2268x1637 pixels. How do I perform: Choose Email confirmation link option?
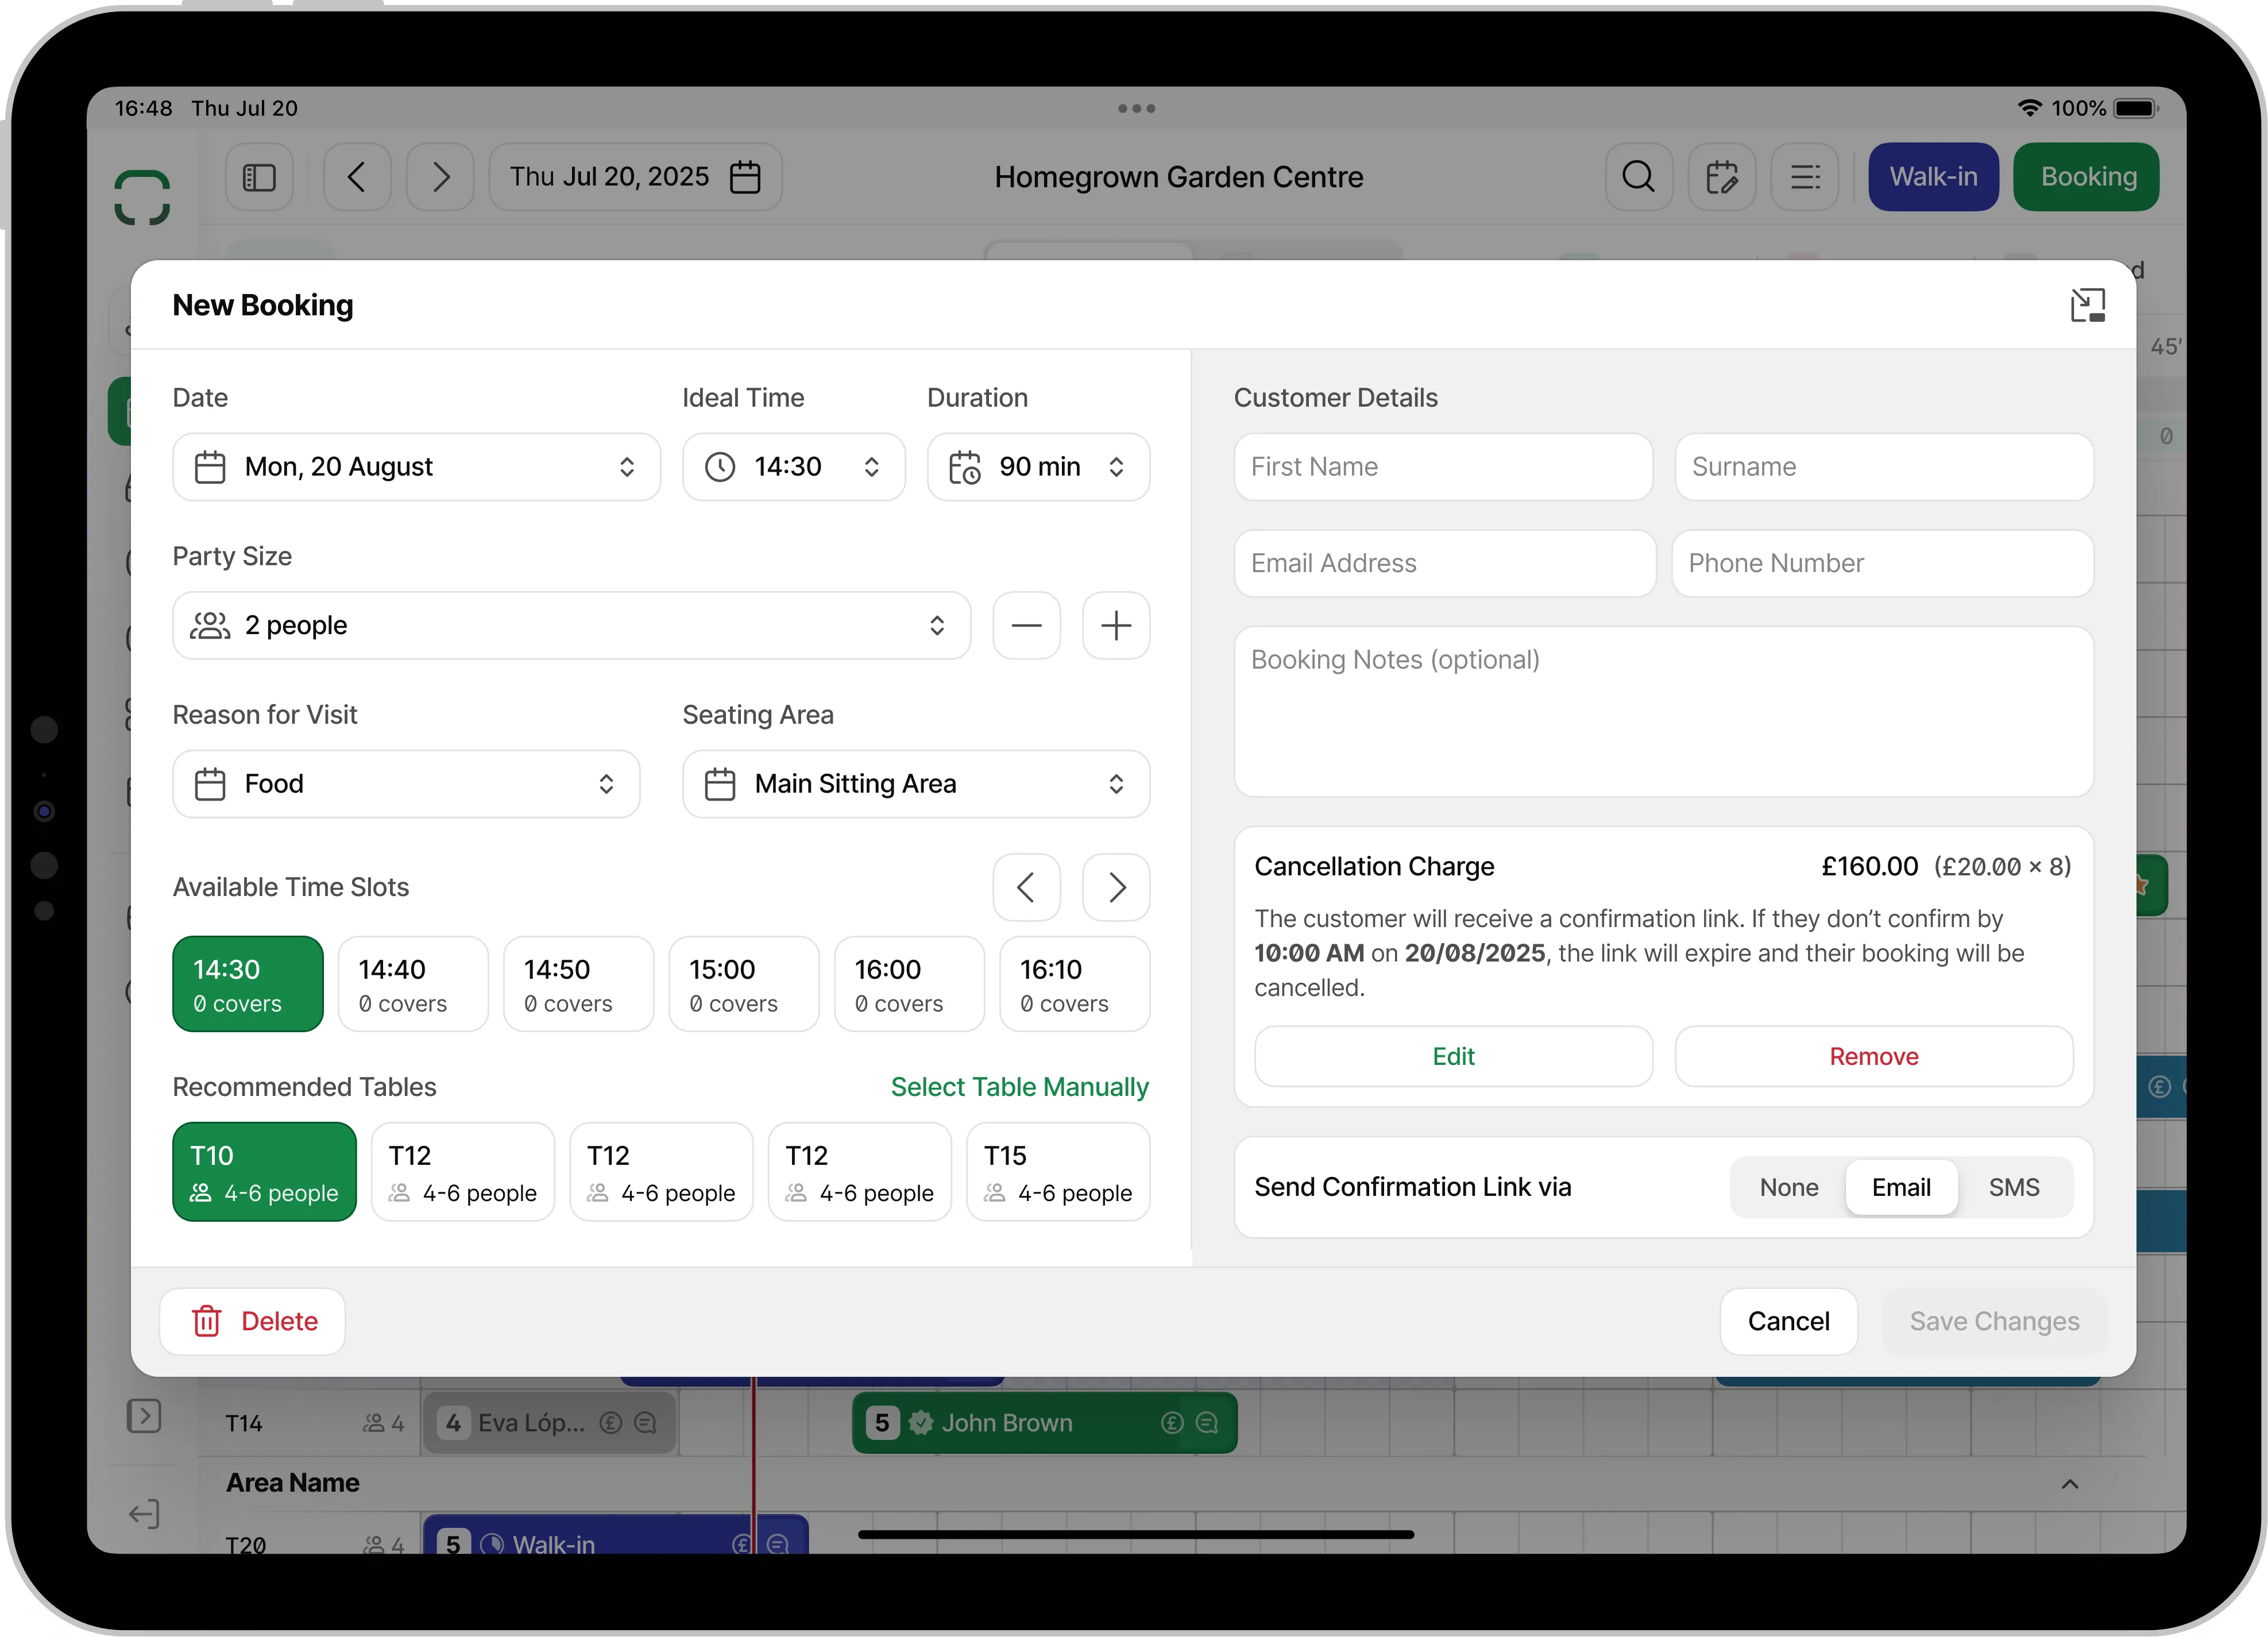click(x=1900, y=1187)
